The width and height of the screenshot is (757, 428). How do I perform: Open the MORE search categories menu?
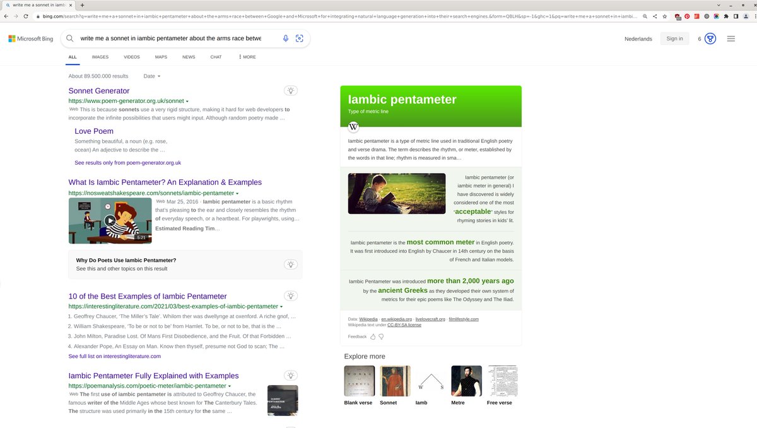(247, 57)
